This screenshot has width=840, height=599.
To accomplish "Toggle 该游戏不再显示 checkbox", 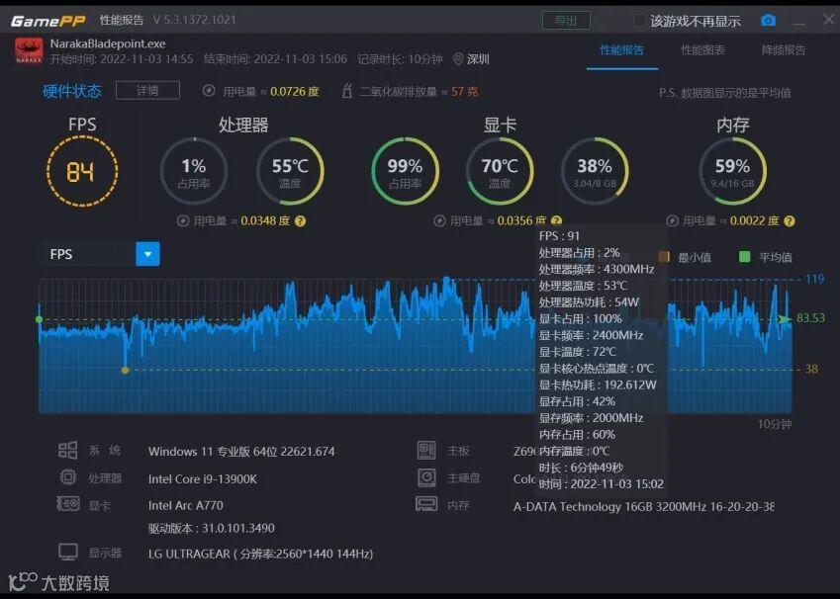I will click(x=639, y=21).
